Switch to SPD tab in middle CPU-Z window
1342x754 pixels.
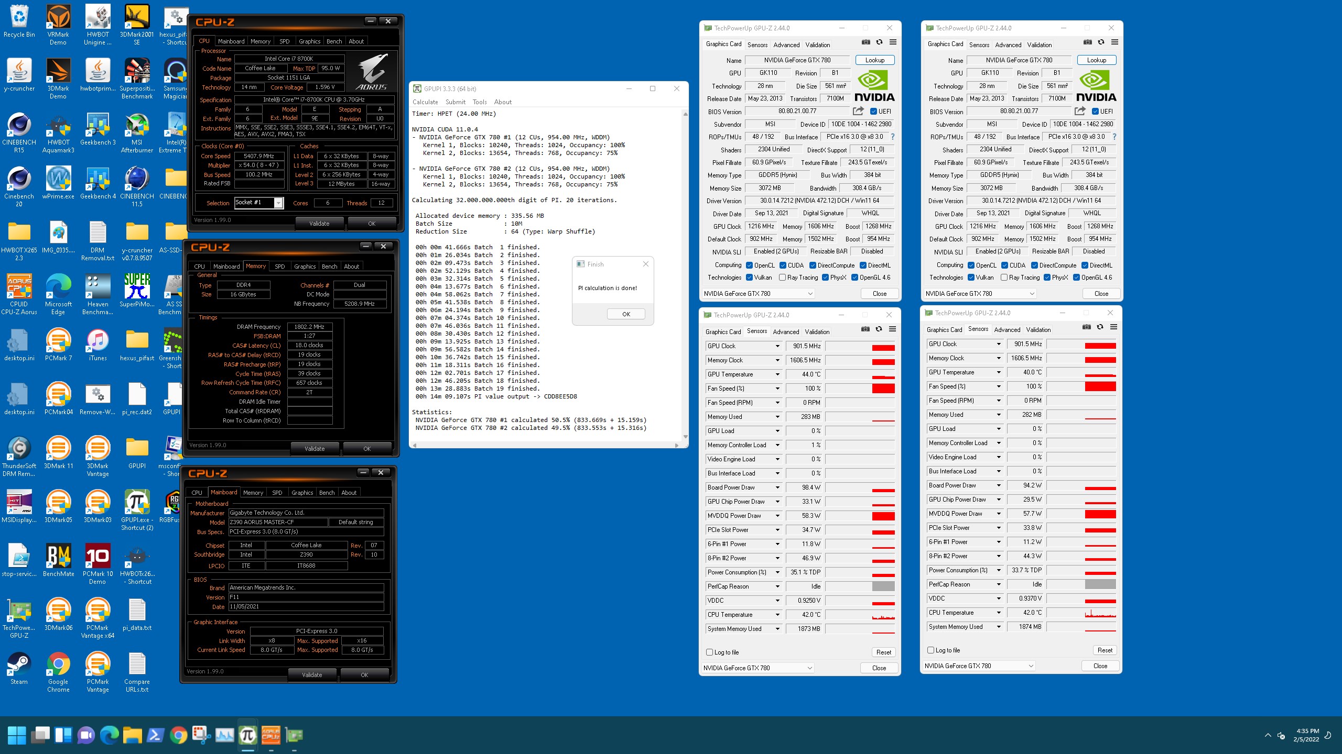point(280,267)
